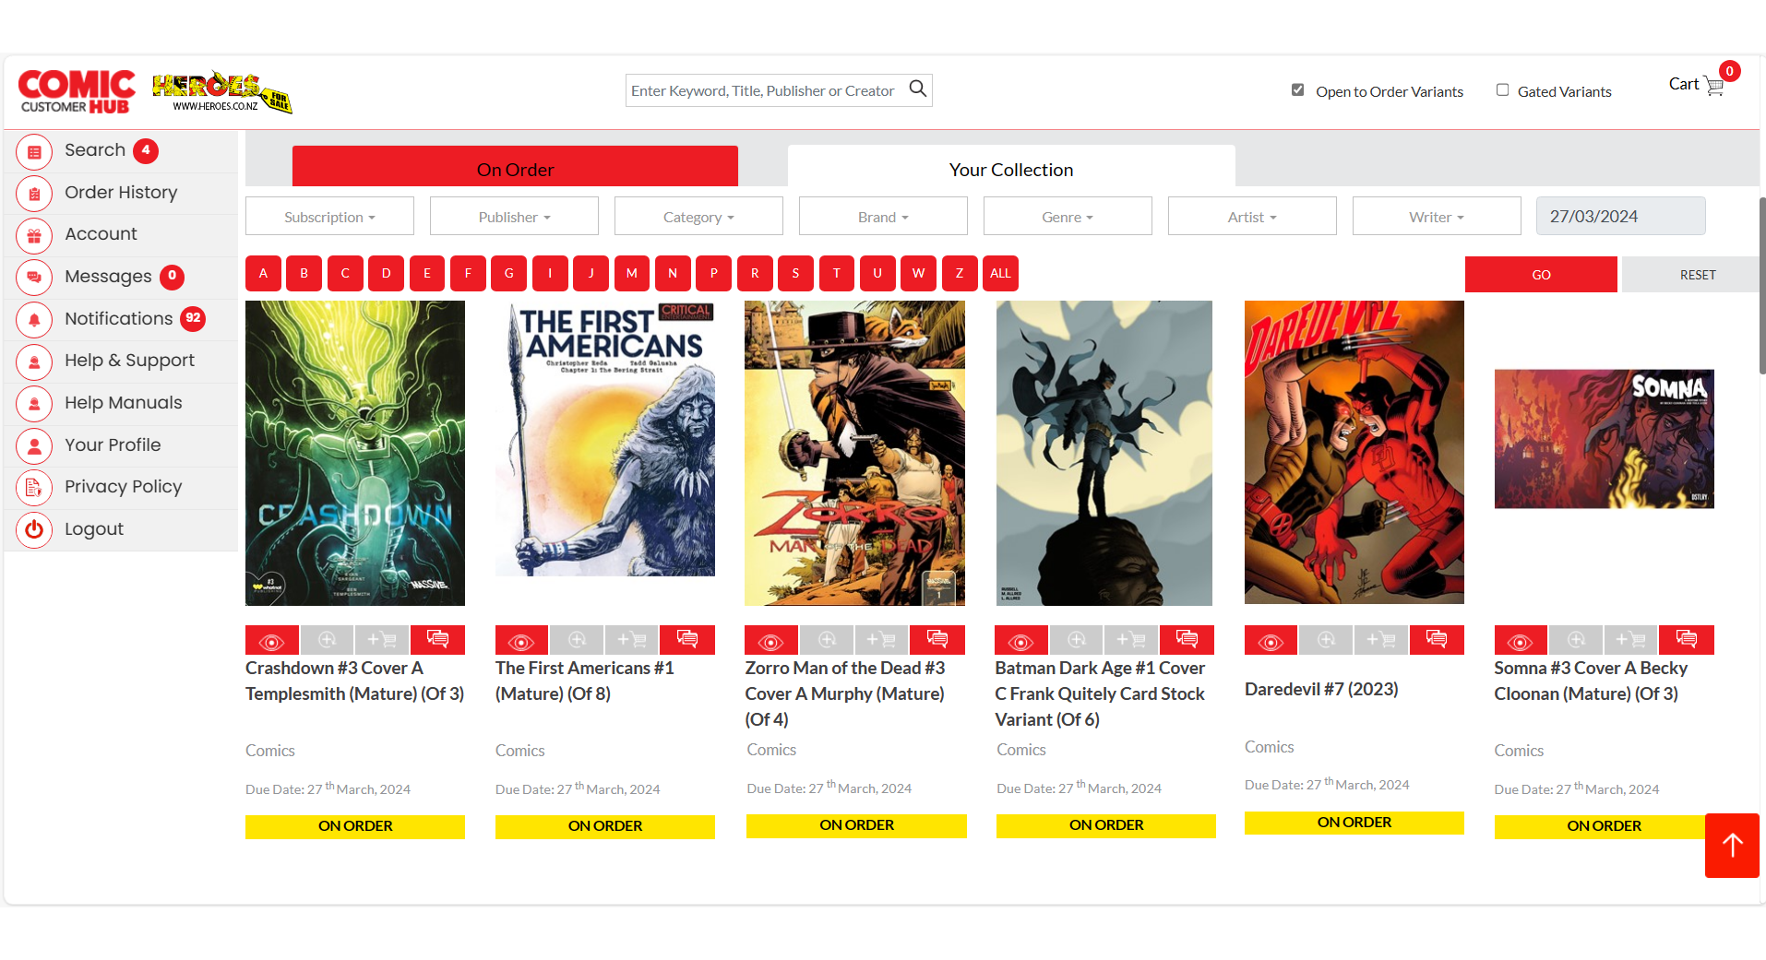
Task: Add Crashdown #3 to cart icon
Action: coord(382,640)
